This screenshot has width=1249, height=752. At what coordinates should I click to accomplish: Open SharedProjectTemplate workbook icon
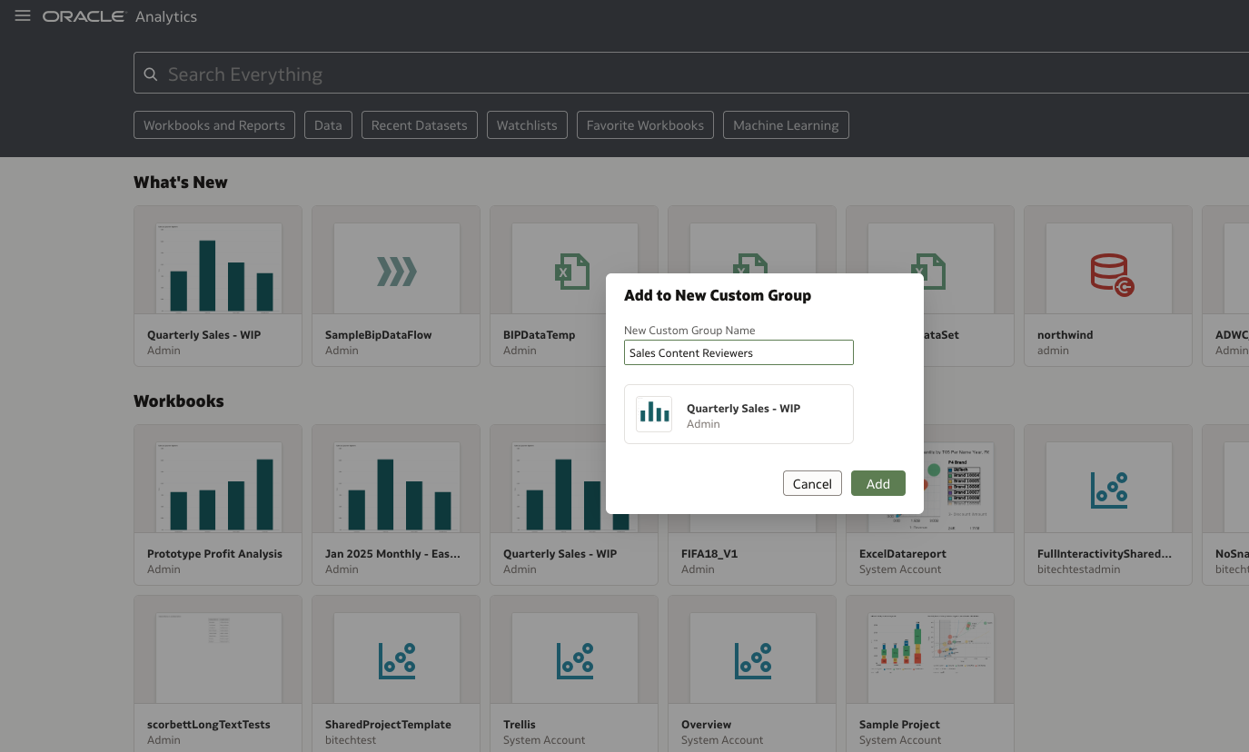click(x=396, y=661)
